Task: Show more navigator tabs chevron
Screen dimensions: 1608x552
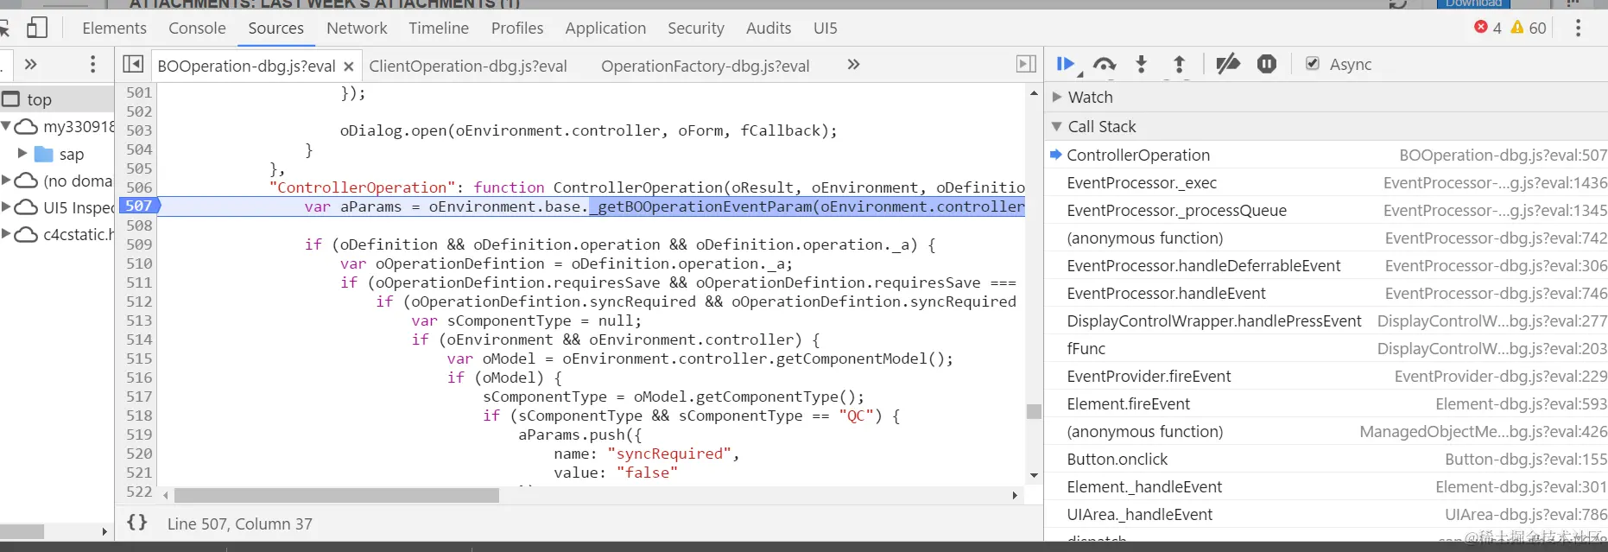Action: point(31,64)
